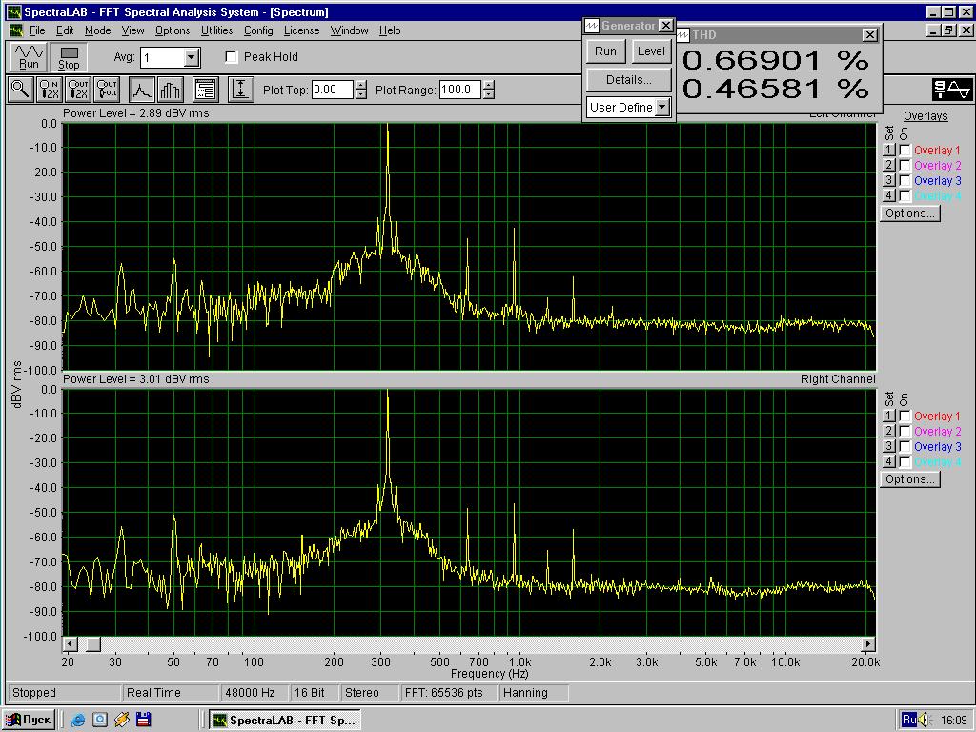Click the Run analyzer button with the waveform icon
Screen dimensions: 976x732
tap(29, 57)
